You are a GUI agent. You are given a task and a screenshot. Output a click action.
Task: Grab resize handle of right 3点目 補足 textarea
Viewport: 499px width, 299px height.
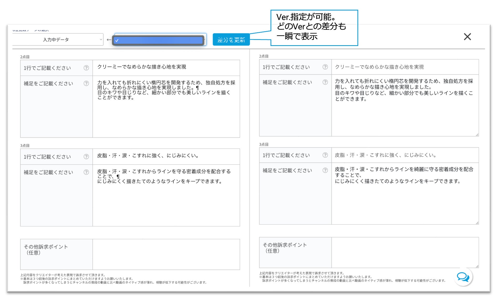(x=477, y=223)
